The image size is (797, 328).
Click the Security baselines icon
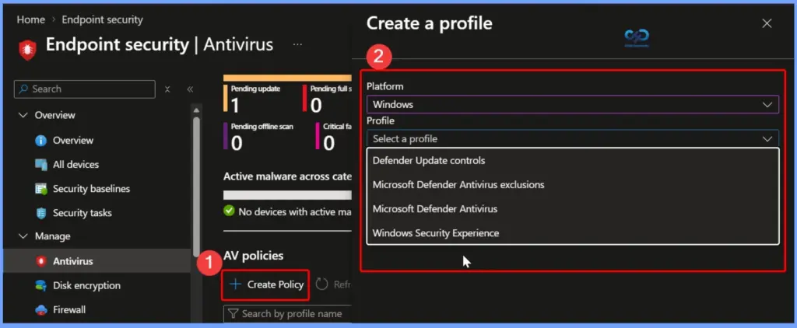[x=40, y=189]
